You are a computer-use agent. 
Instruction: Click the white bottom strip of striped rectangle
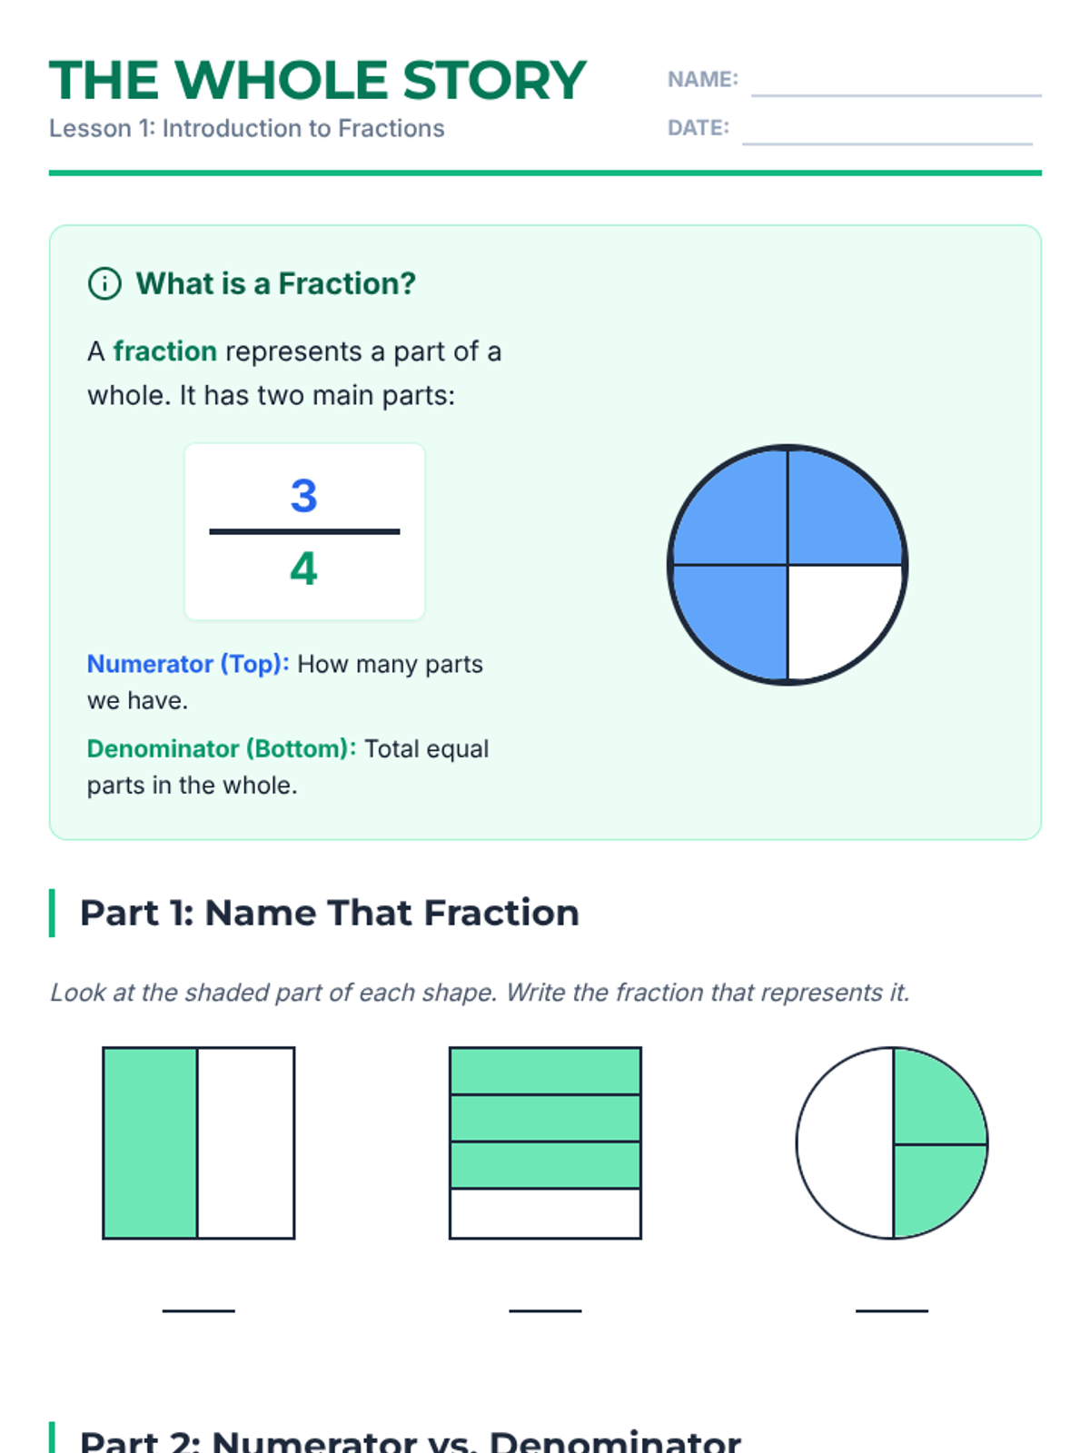(545, 1213)
